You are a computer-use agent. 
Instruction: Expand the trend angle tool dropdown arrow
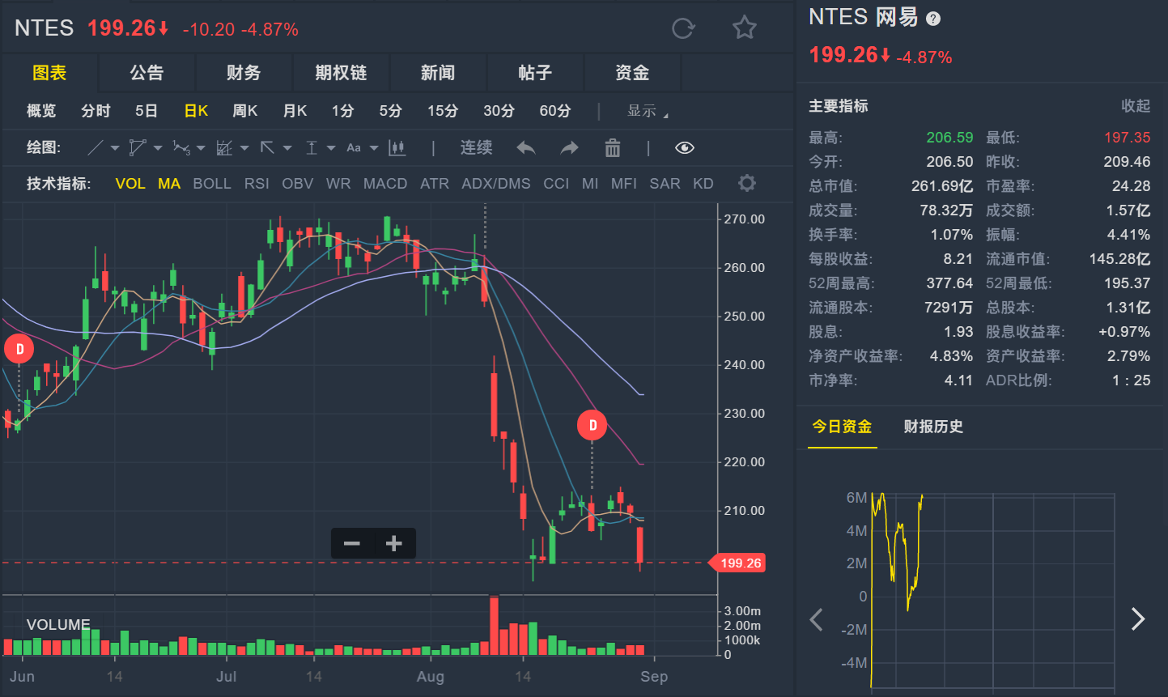coord(244,149)
